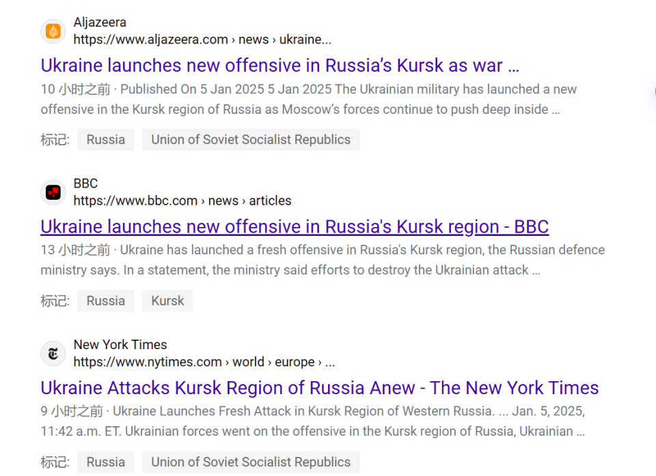656x476 pixels.
Task: Open Aljazeera Kursk offensive headline link
Action: click(x=280, y=65)
